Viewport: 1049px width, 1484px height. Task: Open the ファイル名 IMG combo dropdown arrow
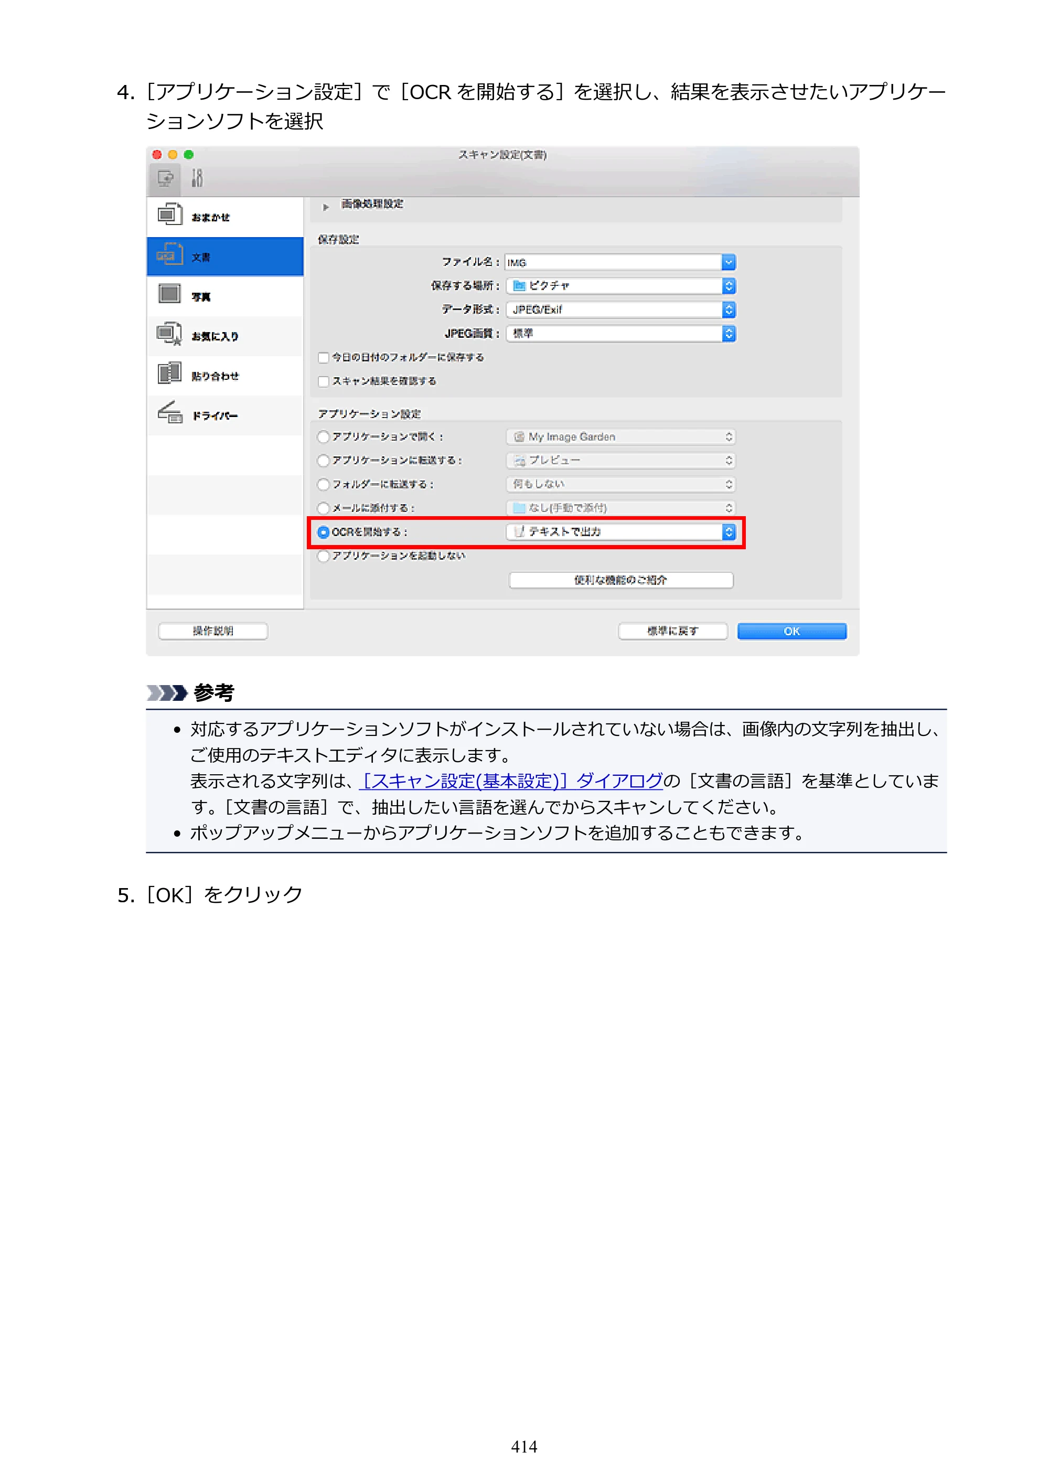coord(729,262)
